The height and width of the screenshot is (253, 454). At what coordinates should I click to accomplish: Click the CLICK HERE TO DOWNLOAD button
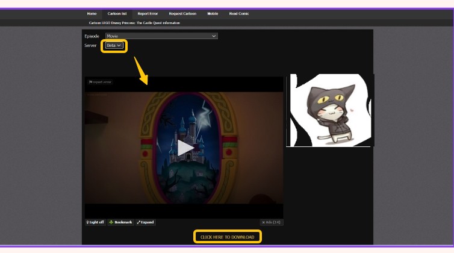227,237
